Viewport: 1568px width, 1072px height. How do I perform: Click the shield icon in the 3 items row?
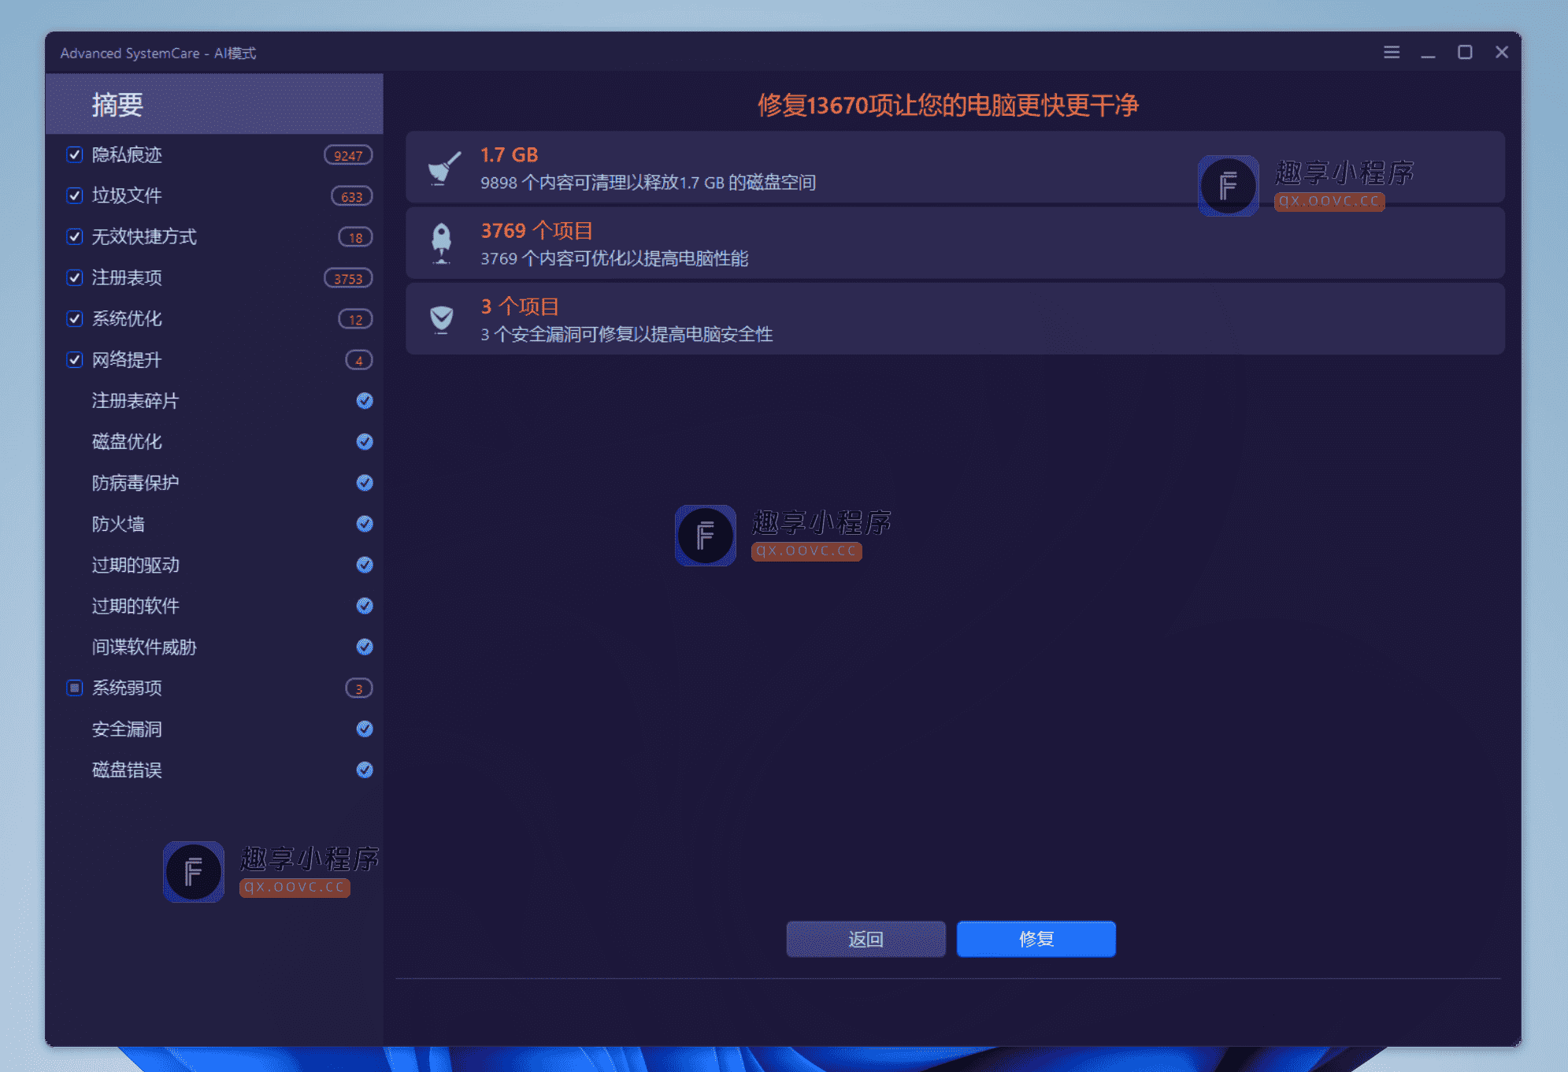442,319
